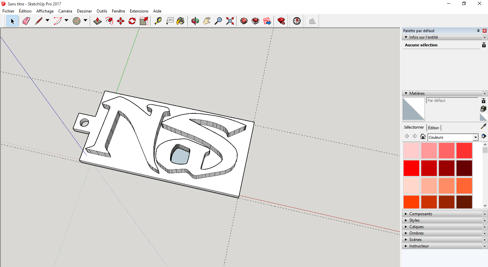Open the Fenêtre menu
Screen dimensions: 488x267
tap(118, 11)
